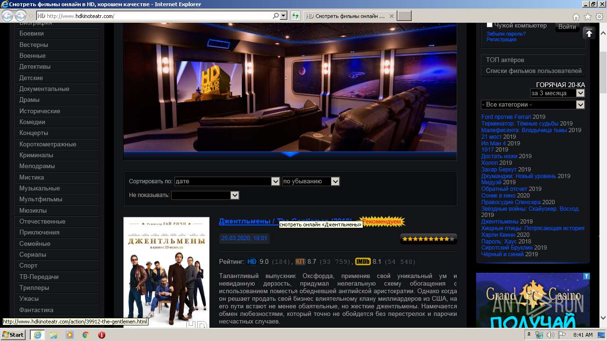
Task: Click the Войти login button
Action: click(x=567, y=27)
